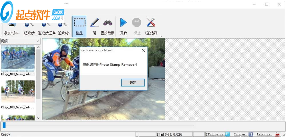Expand the toolbar overflow arrow below 选项

point(161,36)
